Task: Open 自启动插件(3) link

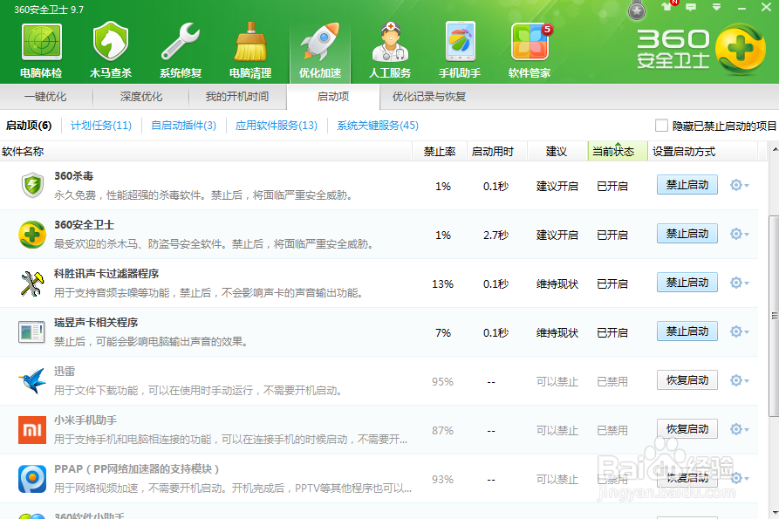Action: (x=183, y=126)
